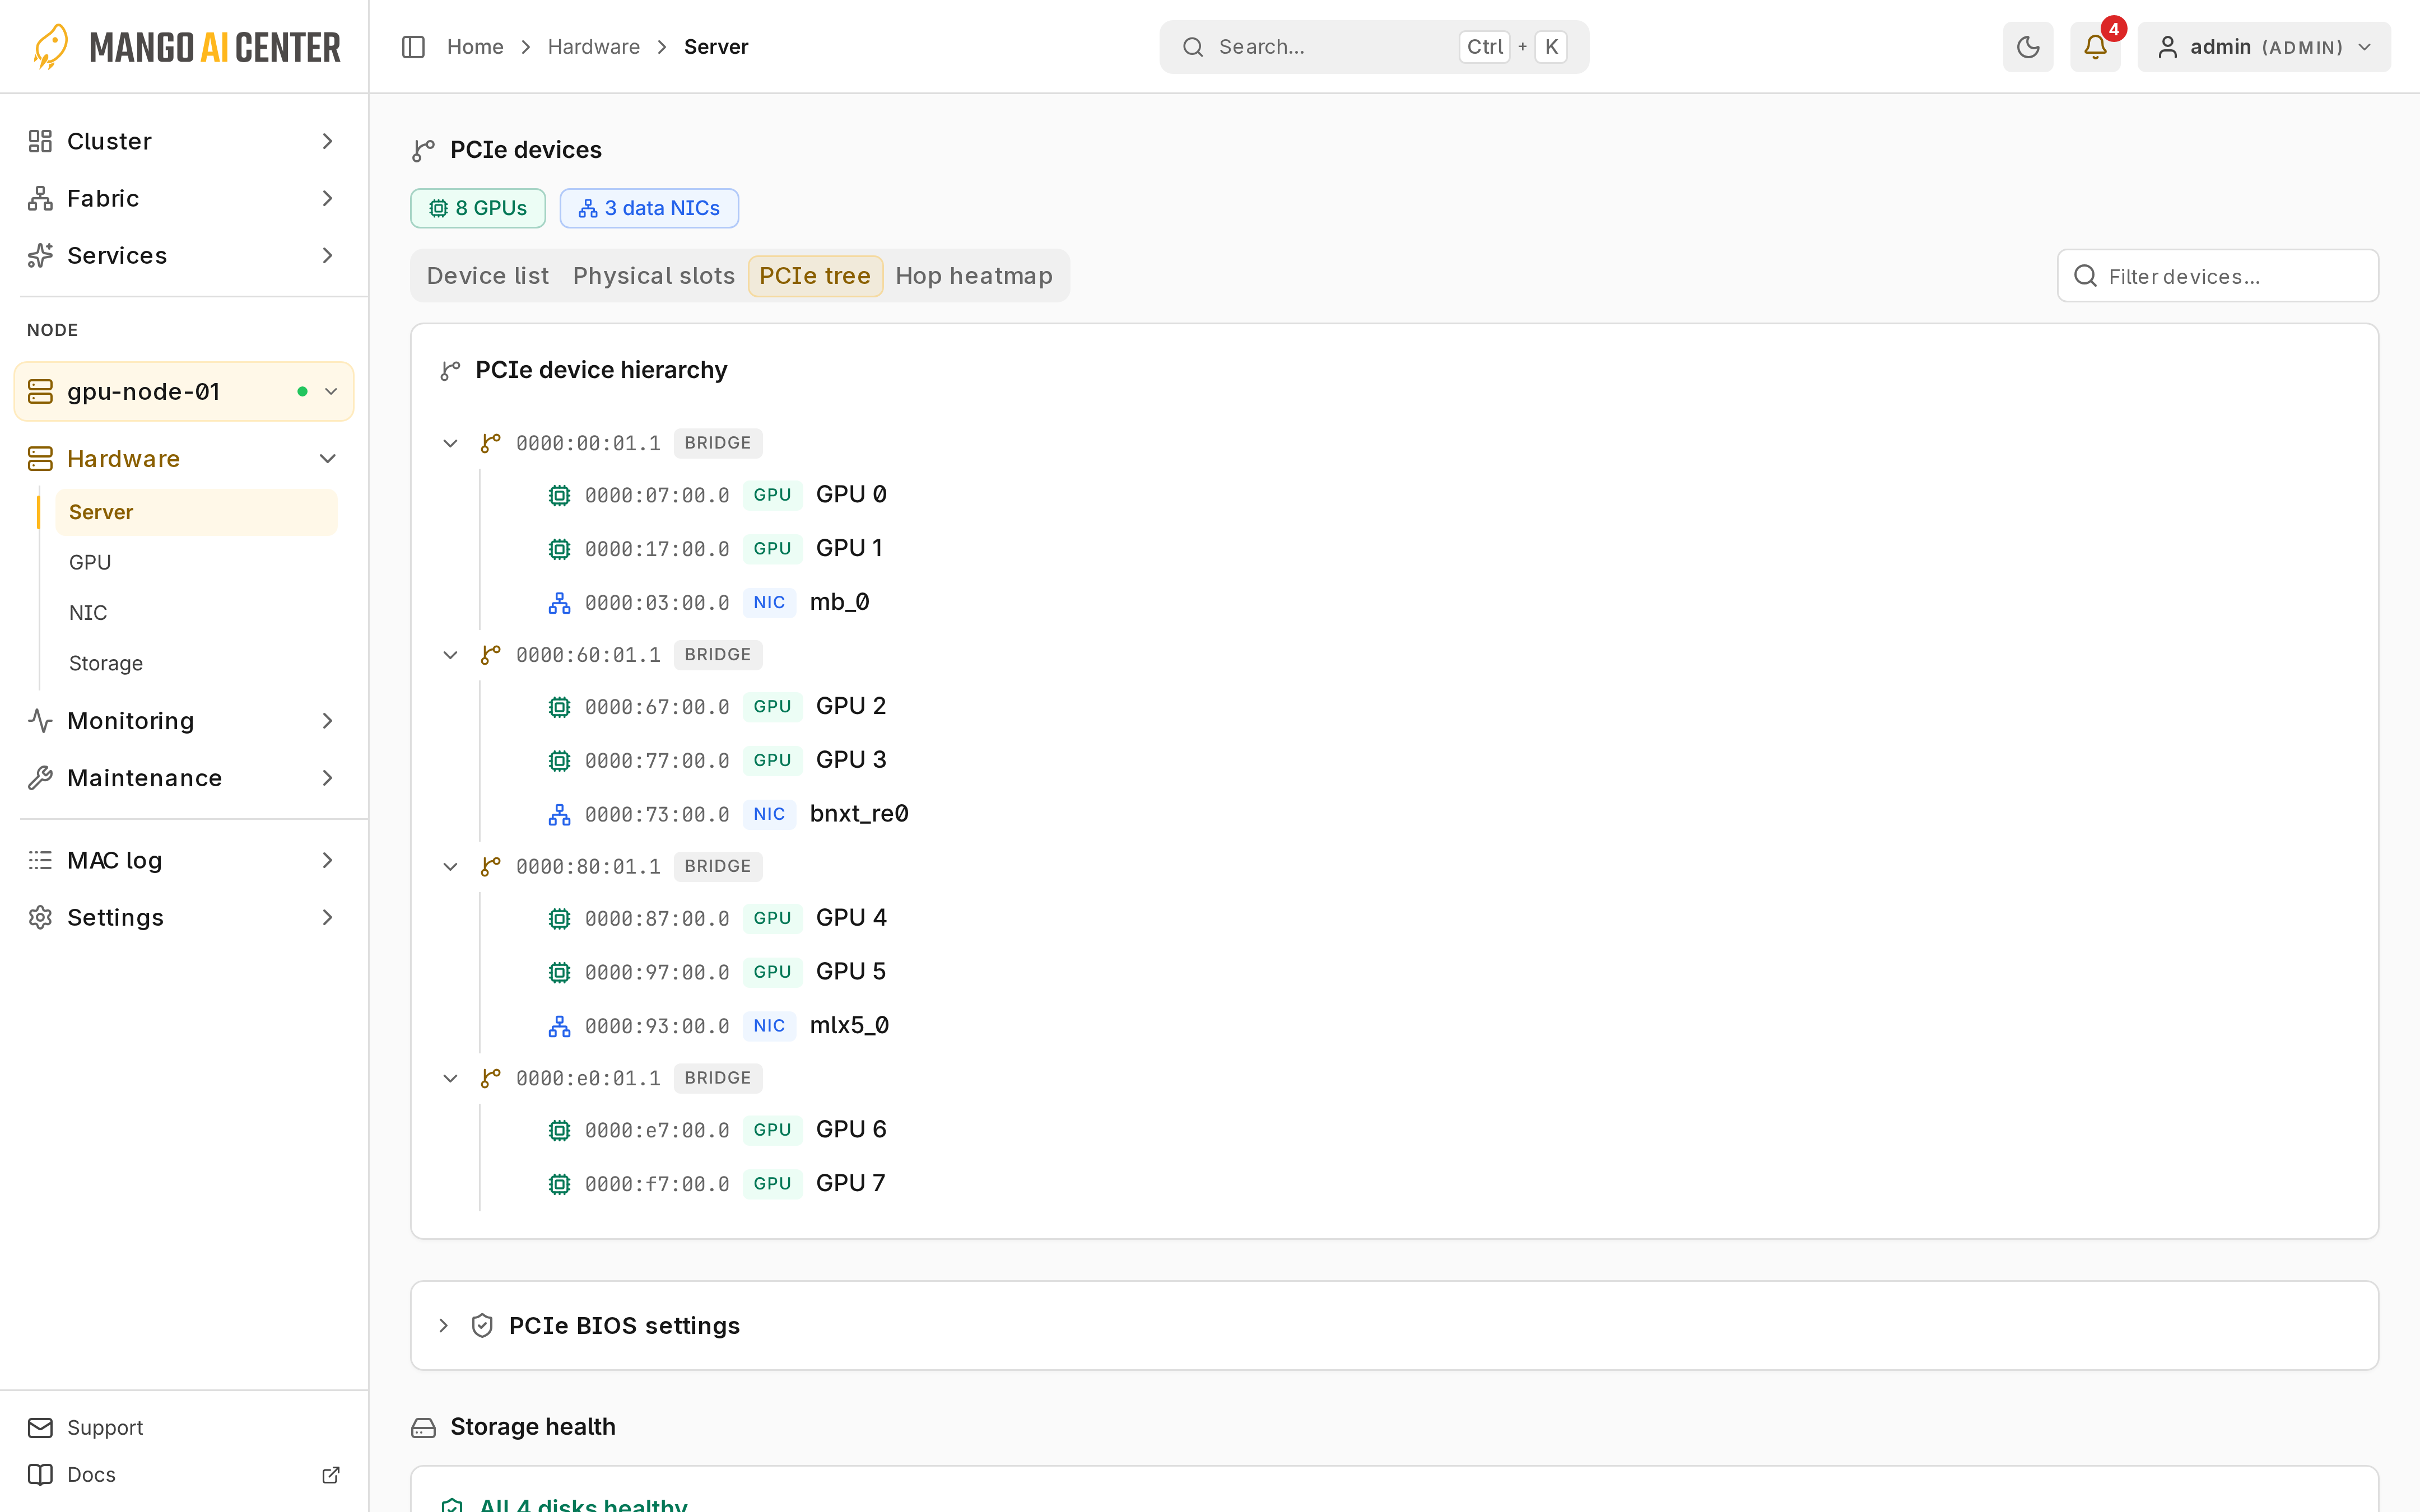The height and width of the screenshot is (1512, 2420).
Task: Click the 0000:e0:01.1 bridge branch icon
Action: tap(490, 1078)
